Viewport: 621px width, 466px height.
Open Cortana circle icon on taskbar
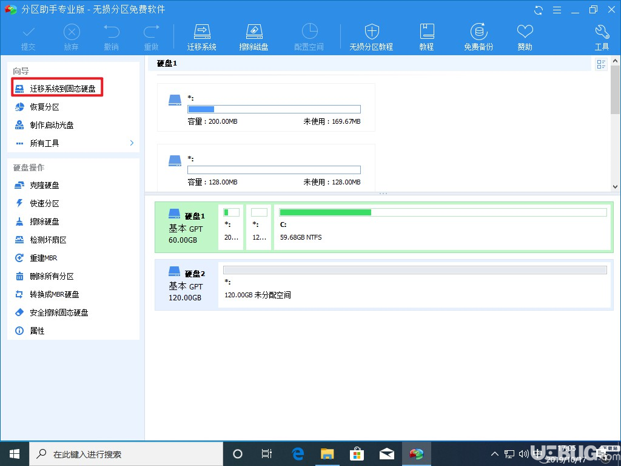point(238,454)
